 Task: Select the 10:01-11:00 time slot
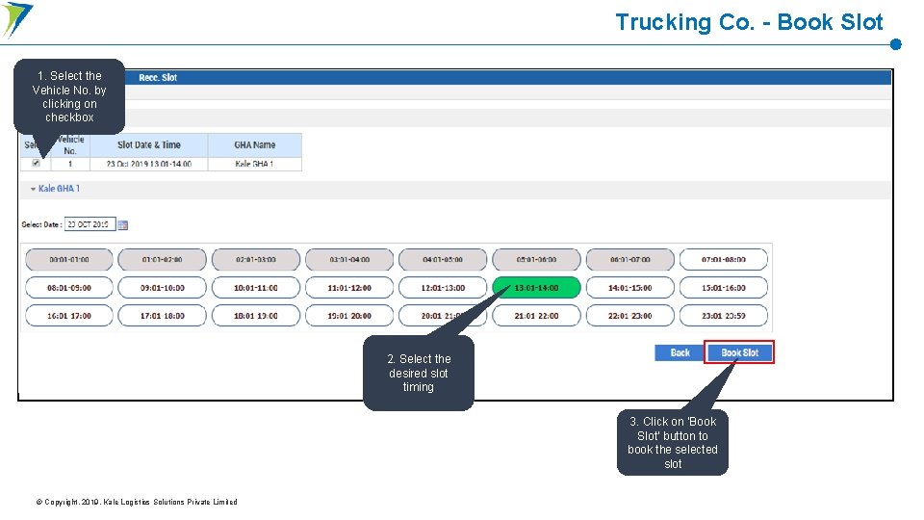click(x=256, y=288)
